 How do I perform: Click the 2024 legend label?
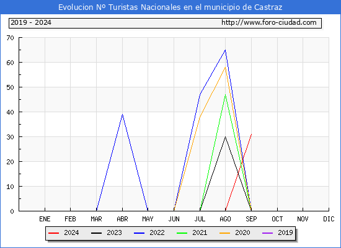pyautogui.click(x=71, y=232)
